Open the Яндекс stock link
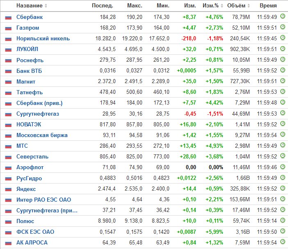 (x=26, y=189)
